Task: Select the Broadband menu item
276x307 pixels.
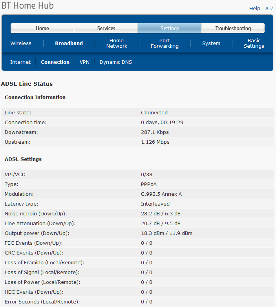Action: pyautogui.click(x=69, y=43)
